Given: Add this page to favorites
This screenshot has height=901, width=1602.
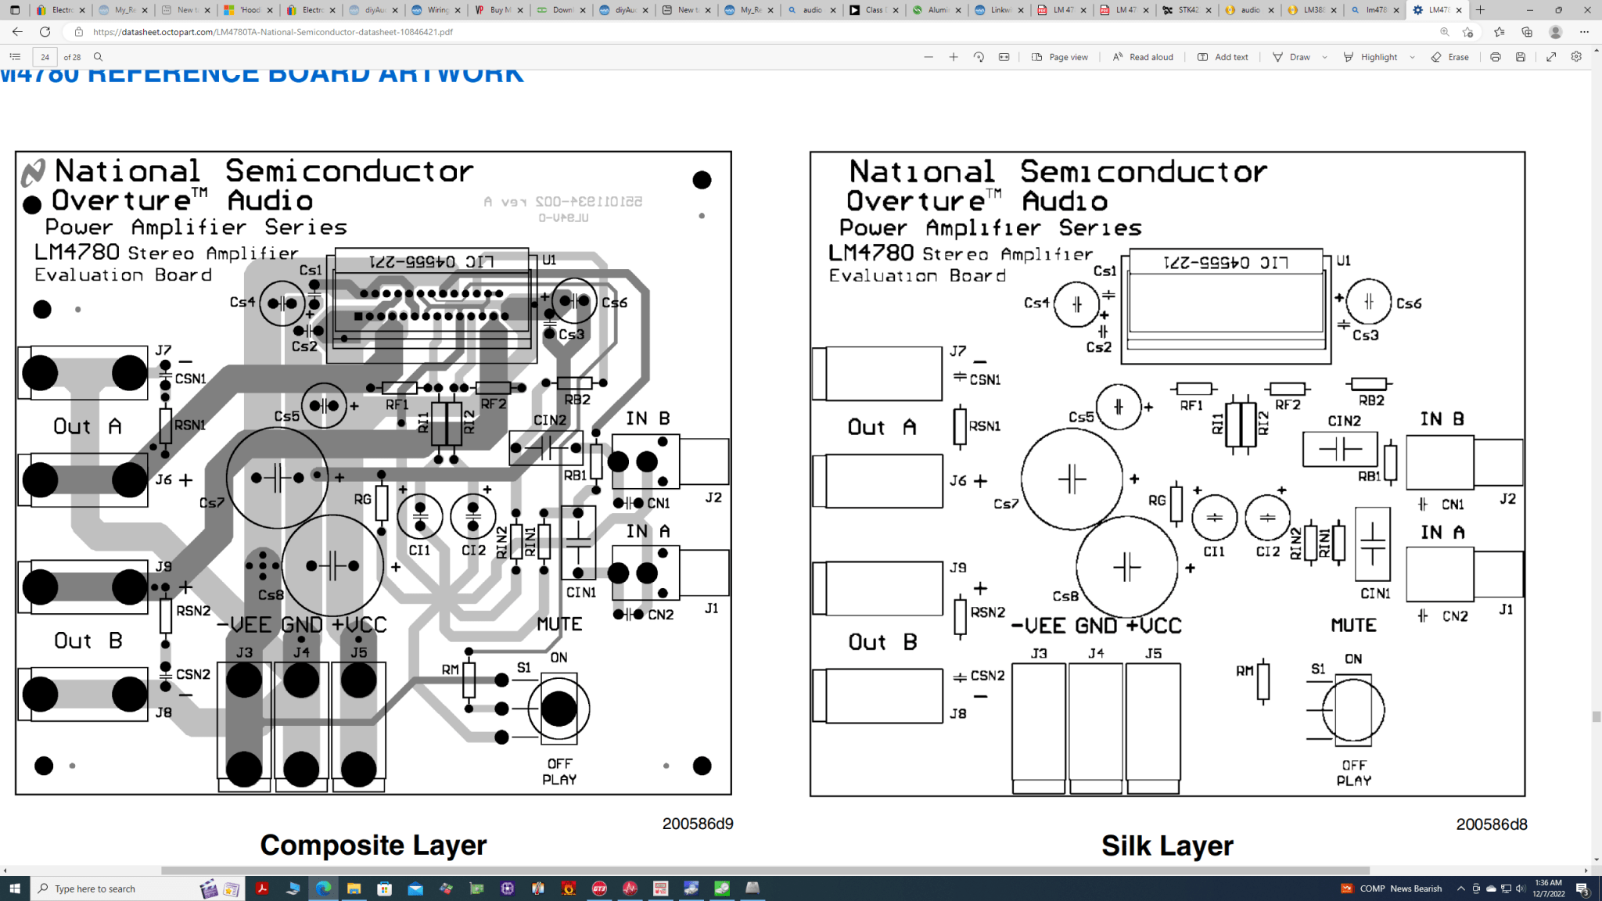Looking at the screenshot, I should pos(1467,32).
